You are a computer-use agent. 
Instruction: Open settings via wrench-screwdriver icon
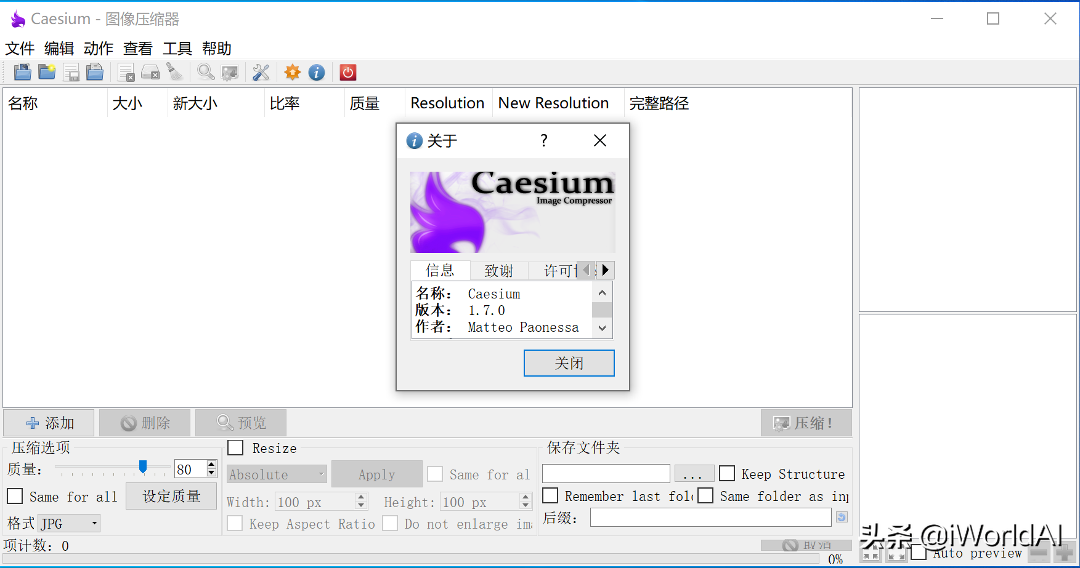[261, 73]
